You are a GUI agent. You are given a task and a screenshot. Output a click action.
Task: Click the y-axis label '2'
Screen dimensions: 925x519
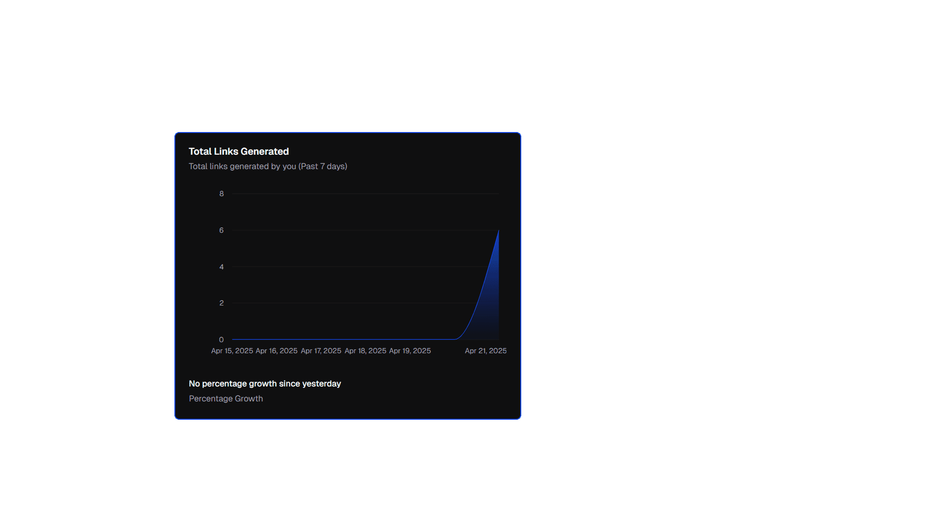[x=222, y=303]
